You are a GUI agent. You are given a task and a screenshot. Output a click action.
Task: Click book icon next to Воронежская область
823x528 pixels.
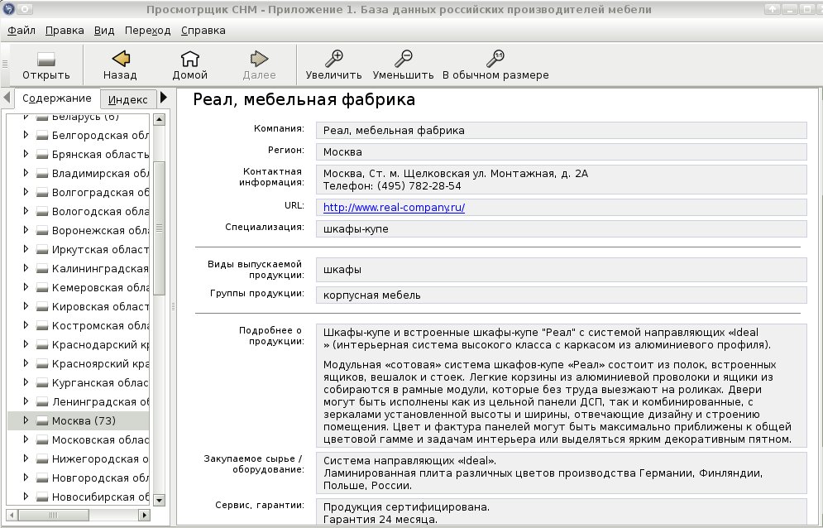(42, 231)
